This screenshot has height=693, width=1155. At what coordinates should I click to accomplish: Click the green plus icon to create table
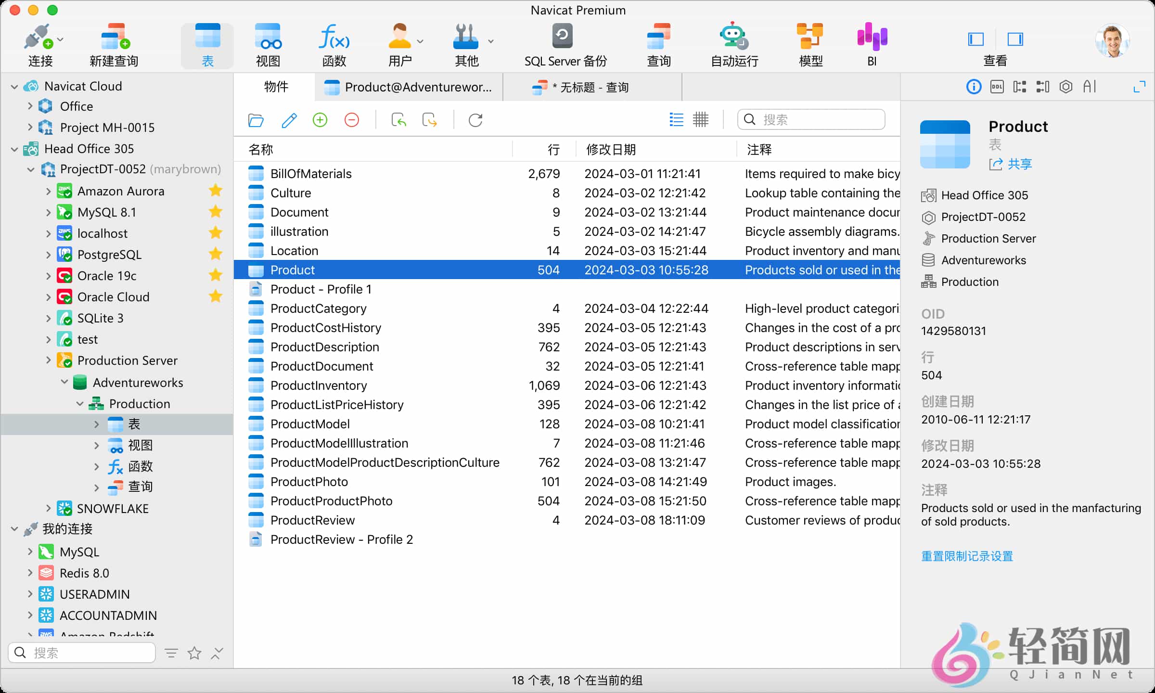320,120
